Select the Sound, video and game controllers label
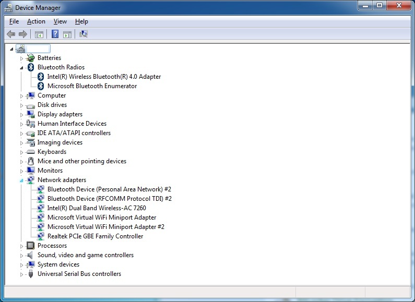The width and height of the screenshot is (415, 302). [x=86, y=255]
